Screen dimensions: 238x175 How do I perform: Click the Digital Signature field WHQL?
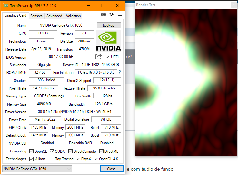[106, 119]
